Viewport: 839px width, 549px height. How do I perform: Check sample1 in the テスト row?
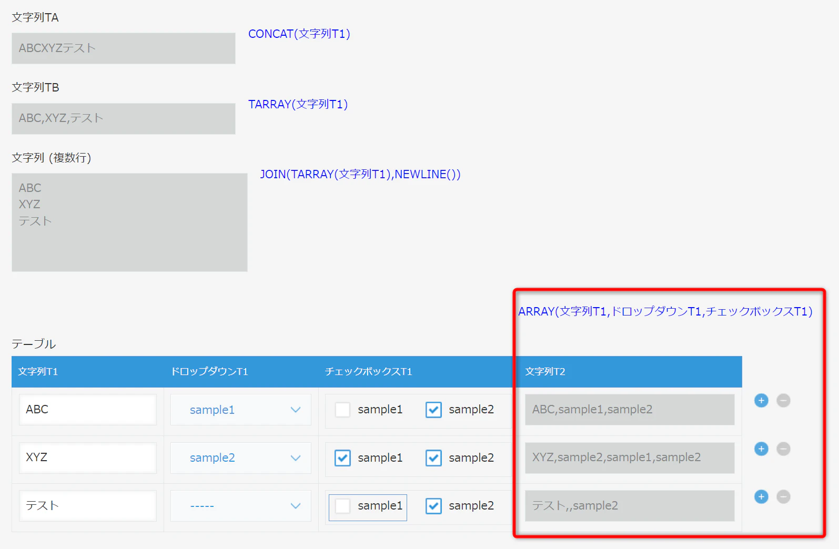tap(342, 506)
